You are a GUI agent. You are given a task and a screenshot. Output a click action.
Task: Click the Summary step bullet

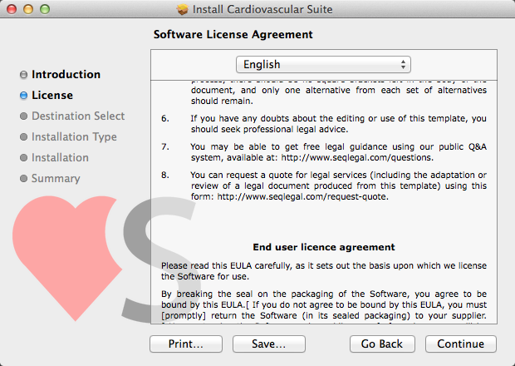click(x=23, y=179)
